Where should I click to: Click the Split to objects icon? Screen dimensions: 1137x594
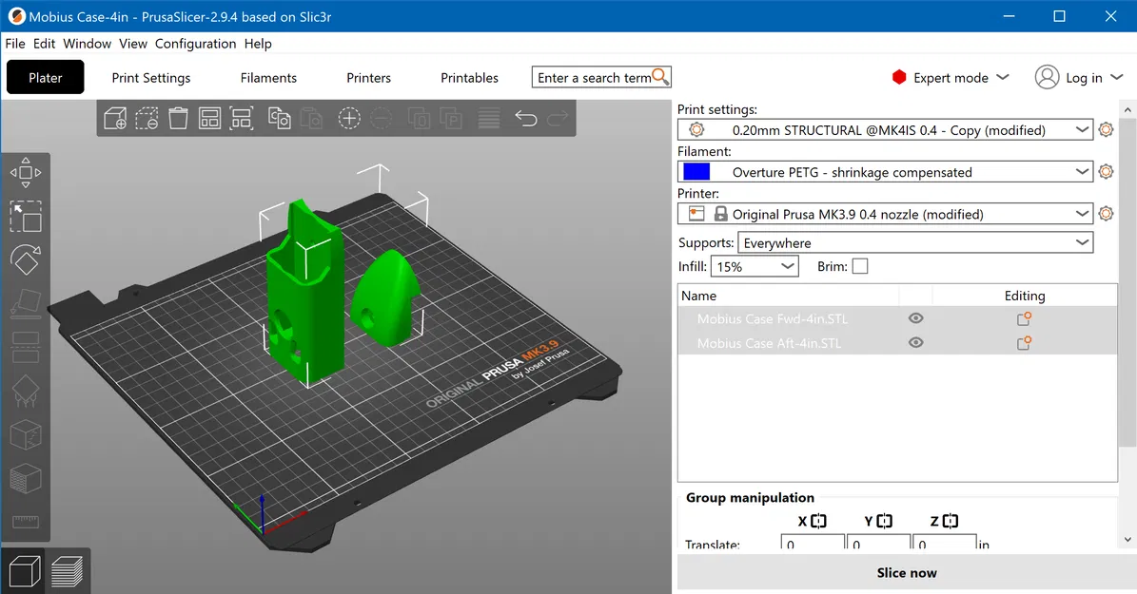(420, 118)
